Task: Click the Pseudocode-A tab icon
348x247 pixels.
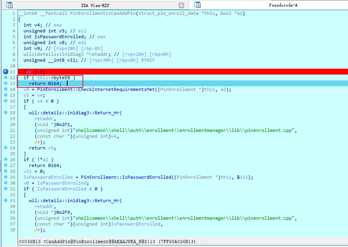Action: coord(197,5)
